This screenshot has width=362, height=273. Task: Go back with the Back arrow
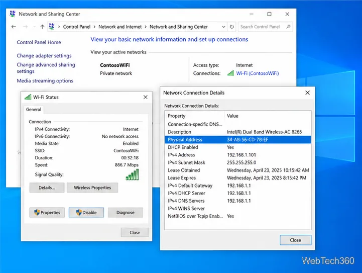(x=14, y=27)
